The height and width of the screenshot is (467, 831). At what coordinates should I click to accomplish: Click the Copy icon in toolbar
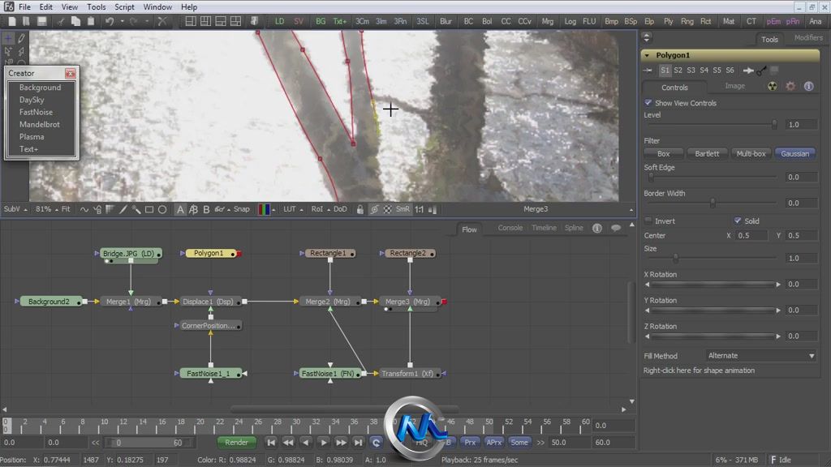(75, 21)
